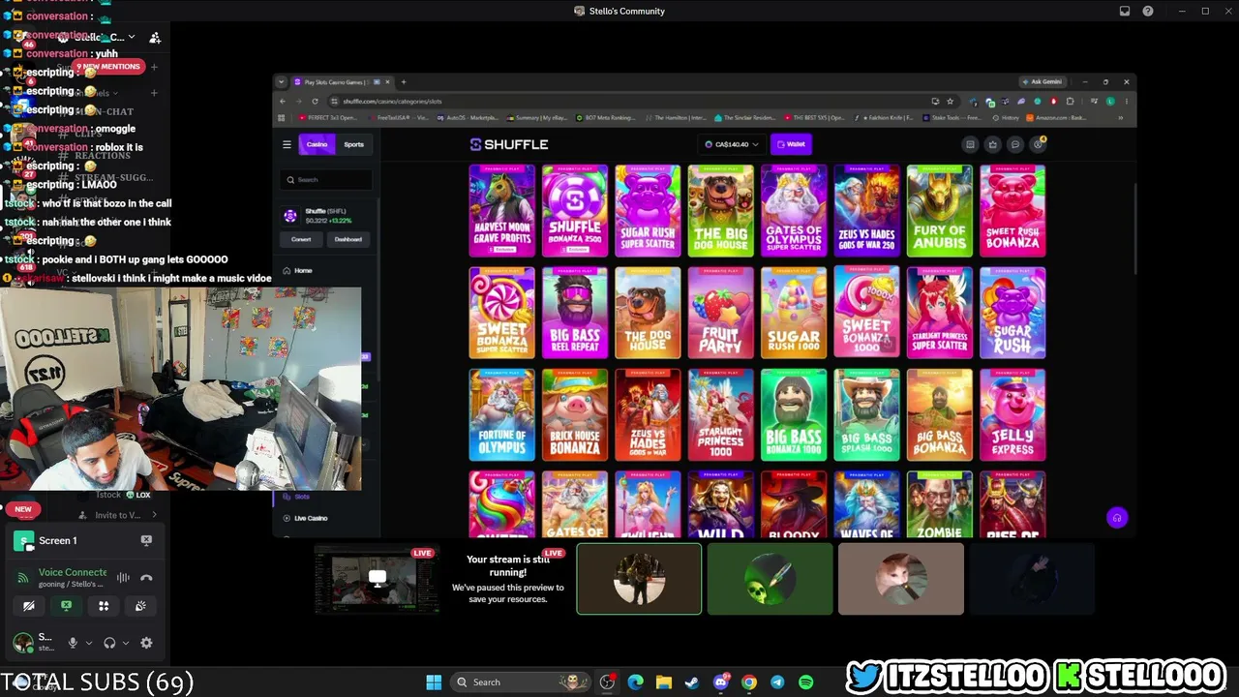Expand Discord microphone input options
This screenshot has height=697, width=1239.
(x=89, y=643)
